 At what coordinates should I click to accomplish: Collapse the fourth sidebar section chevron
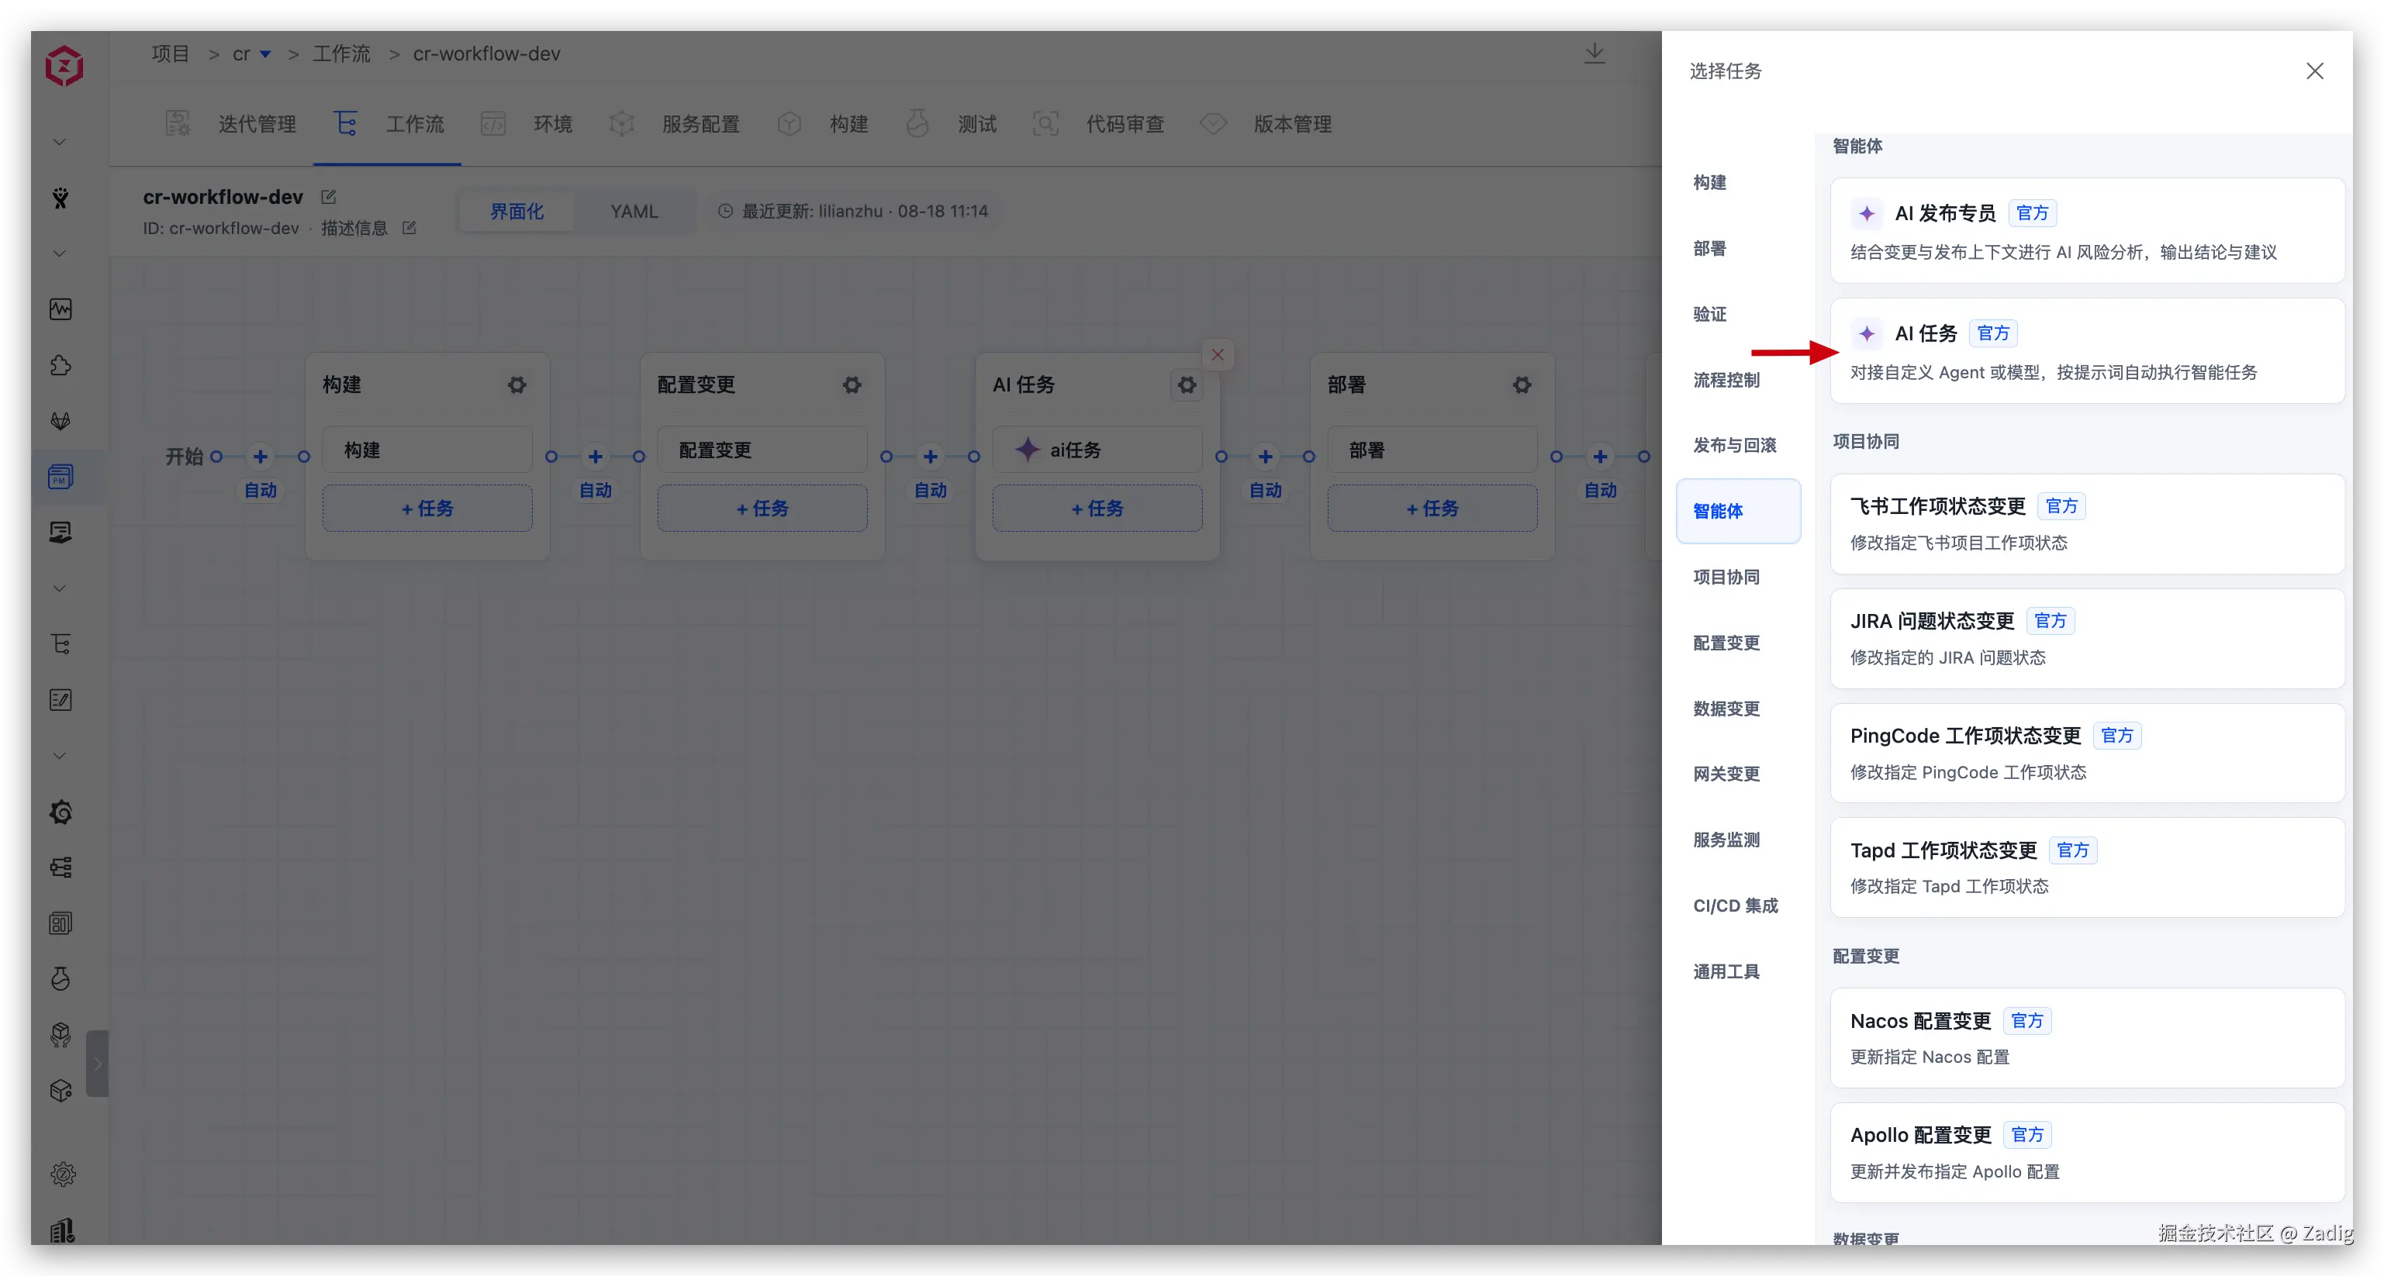59,756
